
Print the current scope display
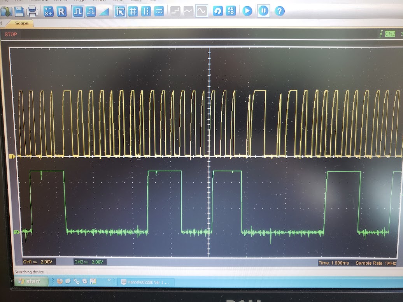click(33, 12)
